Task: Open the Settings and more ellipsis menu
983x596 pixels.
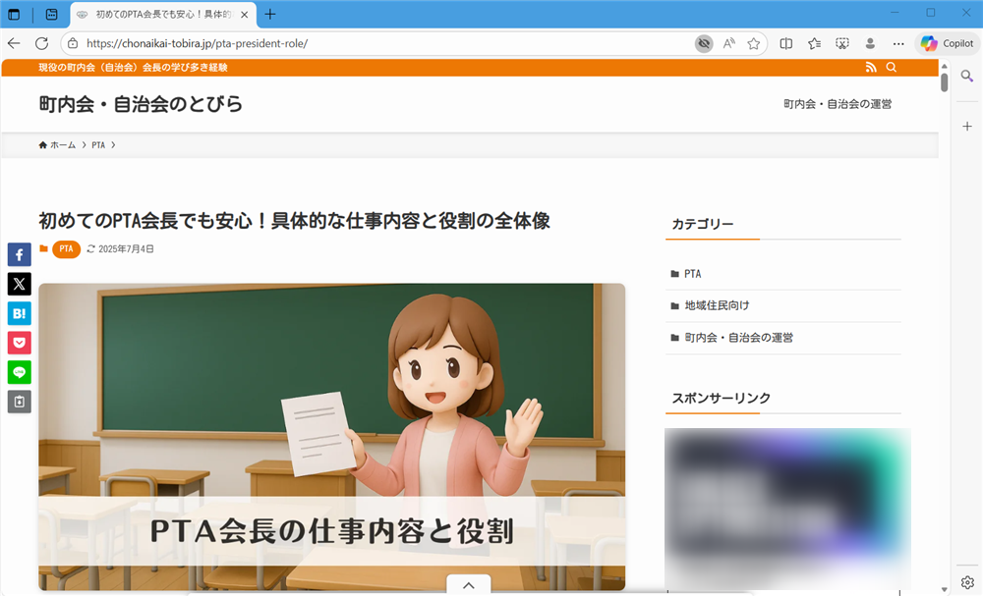Action: [897, 43]
